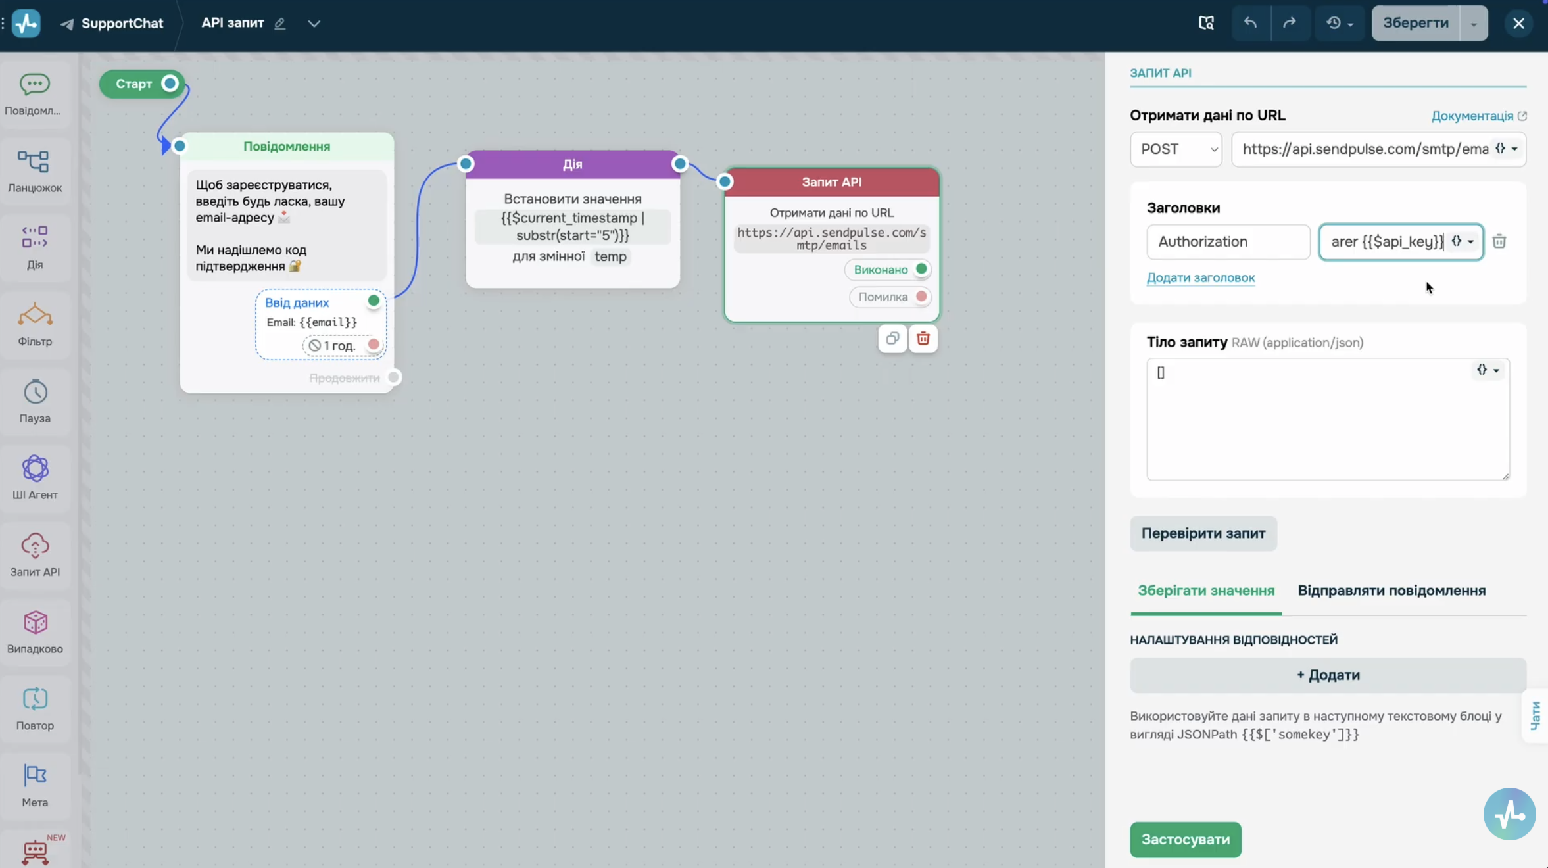Click the URL text in Запит API block
The height and width of the screenshot is (868, 1548).
coord(832,239)
